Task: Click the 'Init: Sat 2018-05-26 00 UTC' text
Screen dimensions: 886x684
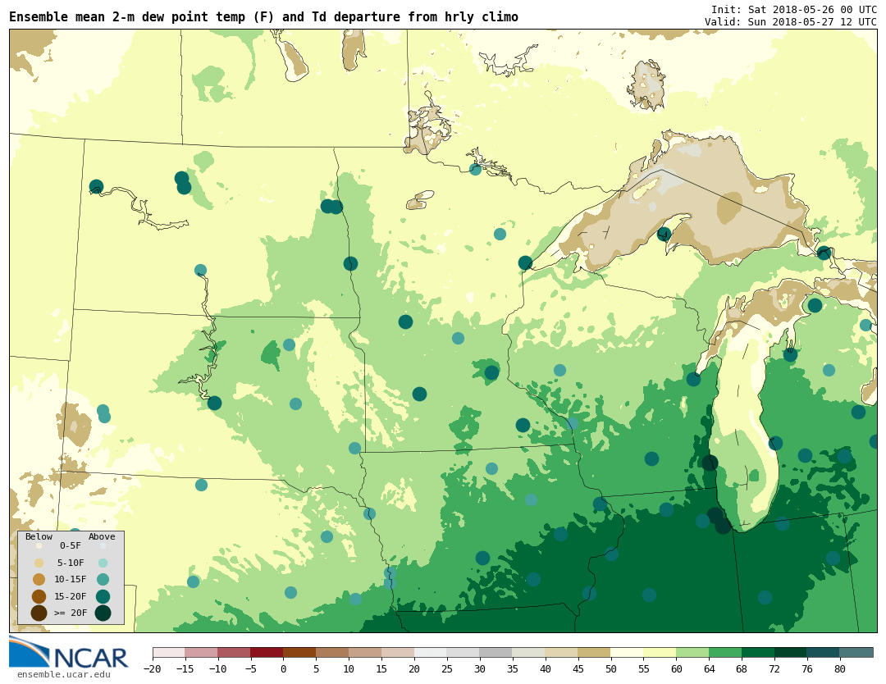Action: pyautogui.click(x=794, y=10)
